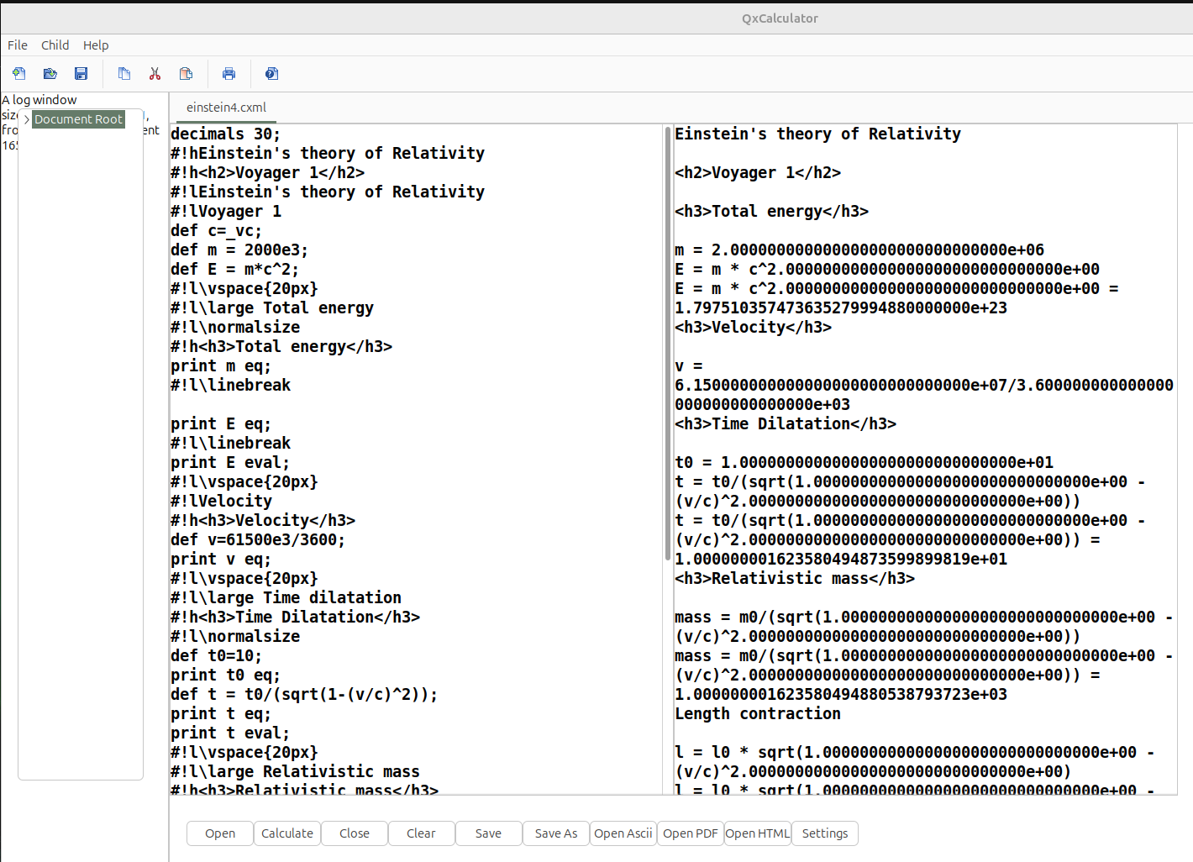Viewport: 1193px width, 862px height.
Task: Click the Cut scissors icon
Action: point(155,74)
